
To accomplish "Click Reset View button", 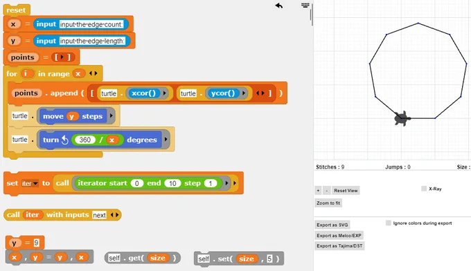I will [346, 190].
